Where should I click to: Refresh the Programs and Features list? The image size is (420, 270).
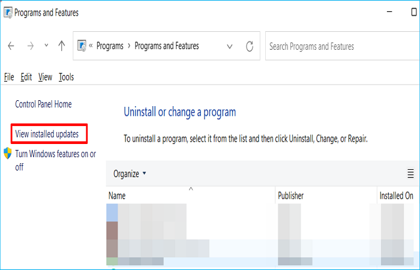[250, 46]
